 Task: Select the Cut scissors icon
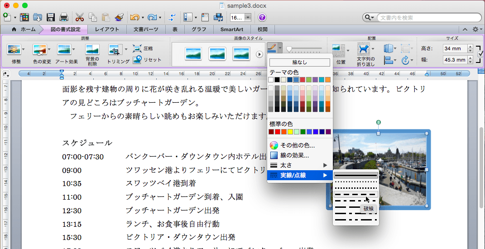point(80,18)
